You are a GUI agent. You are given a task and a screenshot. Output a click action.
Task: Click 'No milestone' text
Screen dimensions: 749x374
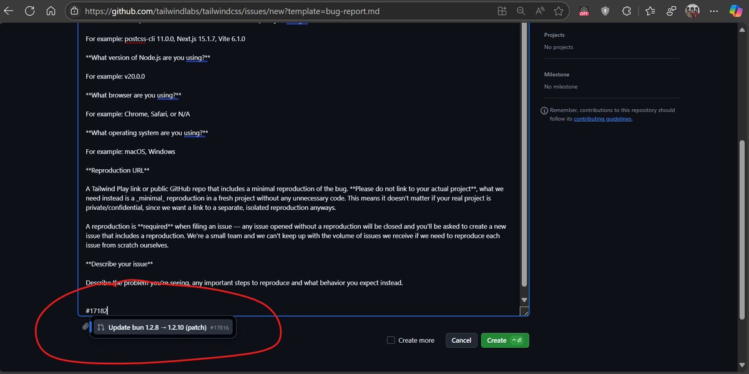(x=561, y=87)
